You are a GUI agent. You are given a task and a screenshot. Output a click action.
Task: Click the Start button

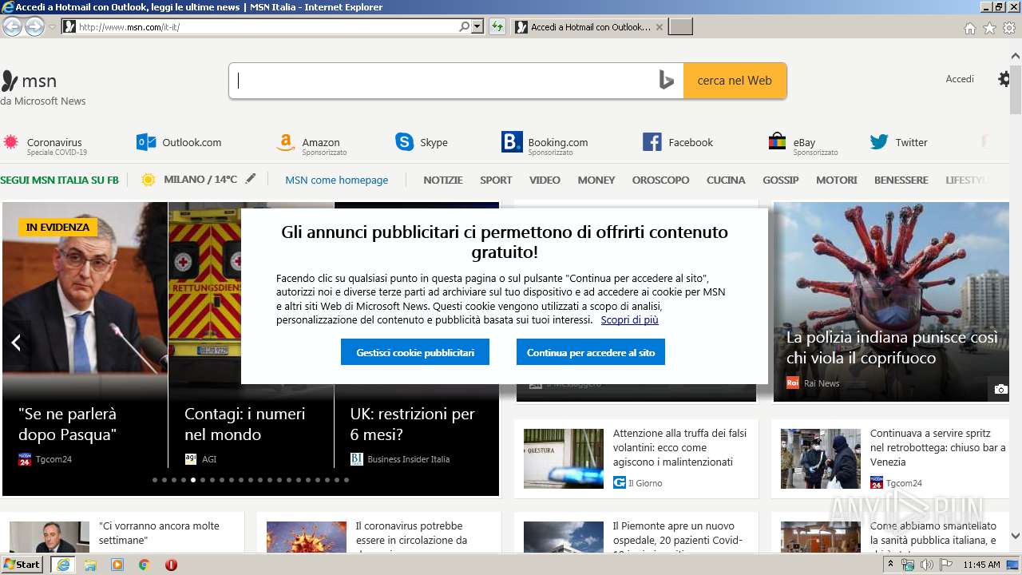(22, 565)
